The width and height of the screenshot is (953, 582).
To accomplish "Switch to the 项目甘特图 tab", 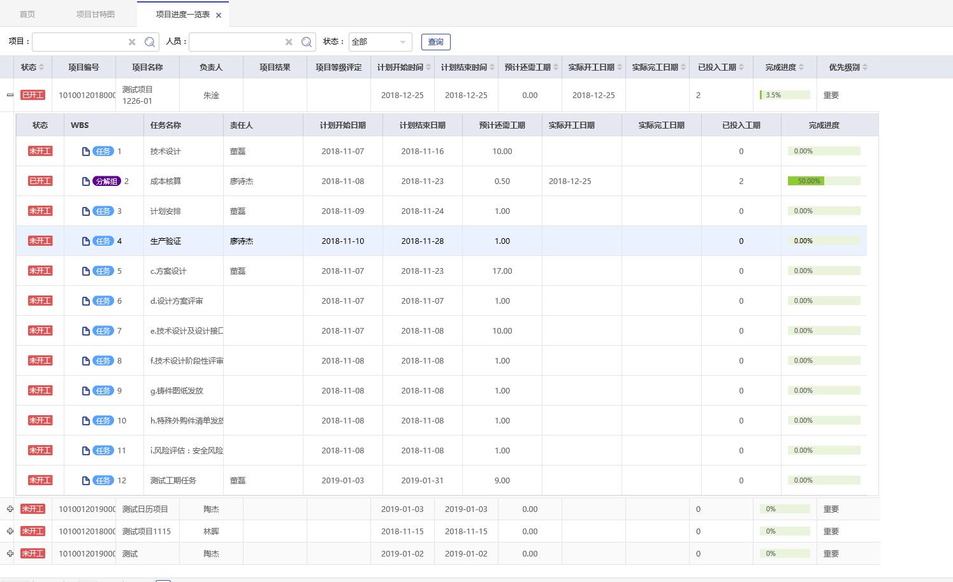I will [x=96, y=15].
